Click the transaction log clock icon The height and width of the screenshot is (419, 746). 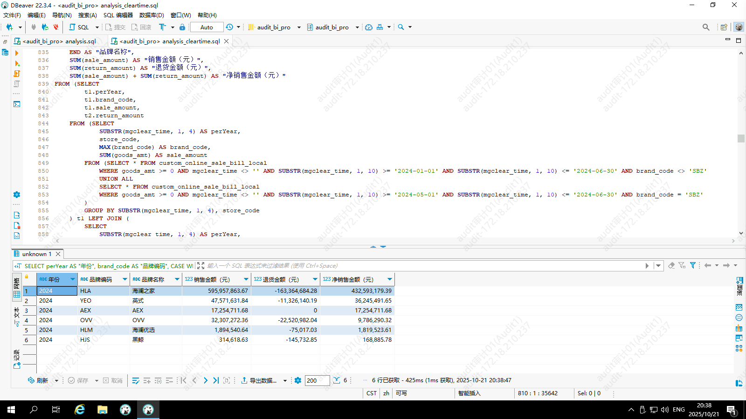[229, 27]
